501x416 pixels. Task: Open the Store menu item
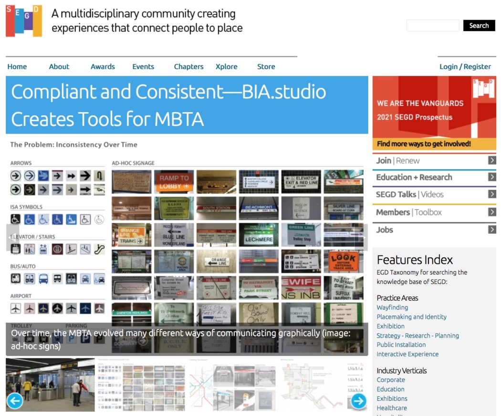tap(266, 66)
